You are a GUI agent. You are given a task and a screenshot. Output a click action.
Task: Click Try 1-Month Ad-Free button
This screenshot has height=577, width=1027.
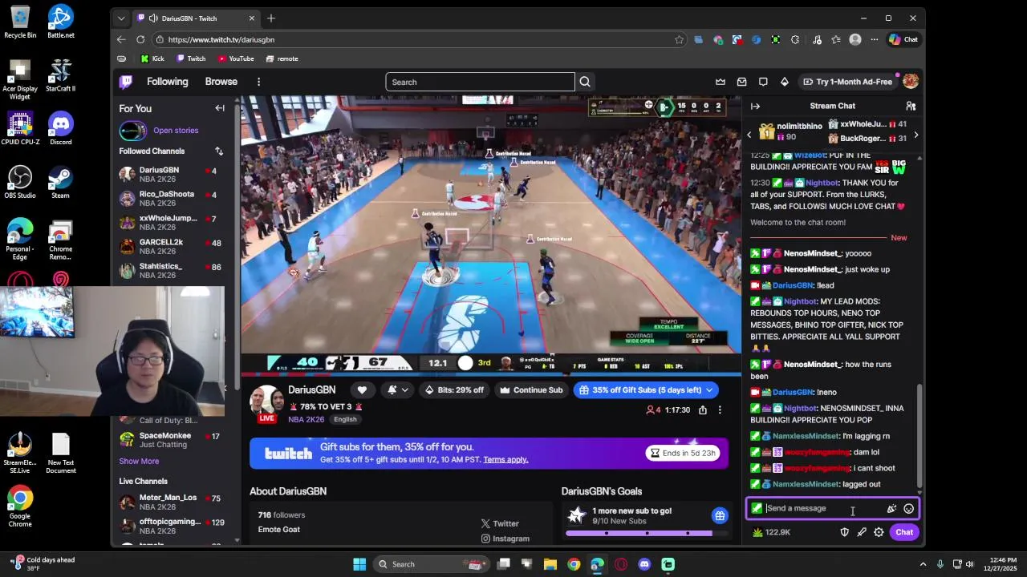[x=847, y=82]
